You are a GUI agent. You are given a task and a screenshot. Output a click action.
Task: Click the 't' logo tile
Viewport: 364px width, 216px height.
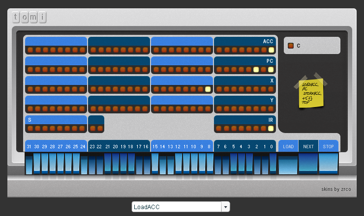17,18
